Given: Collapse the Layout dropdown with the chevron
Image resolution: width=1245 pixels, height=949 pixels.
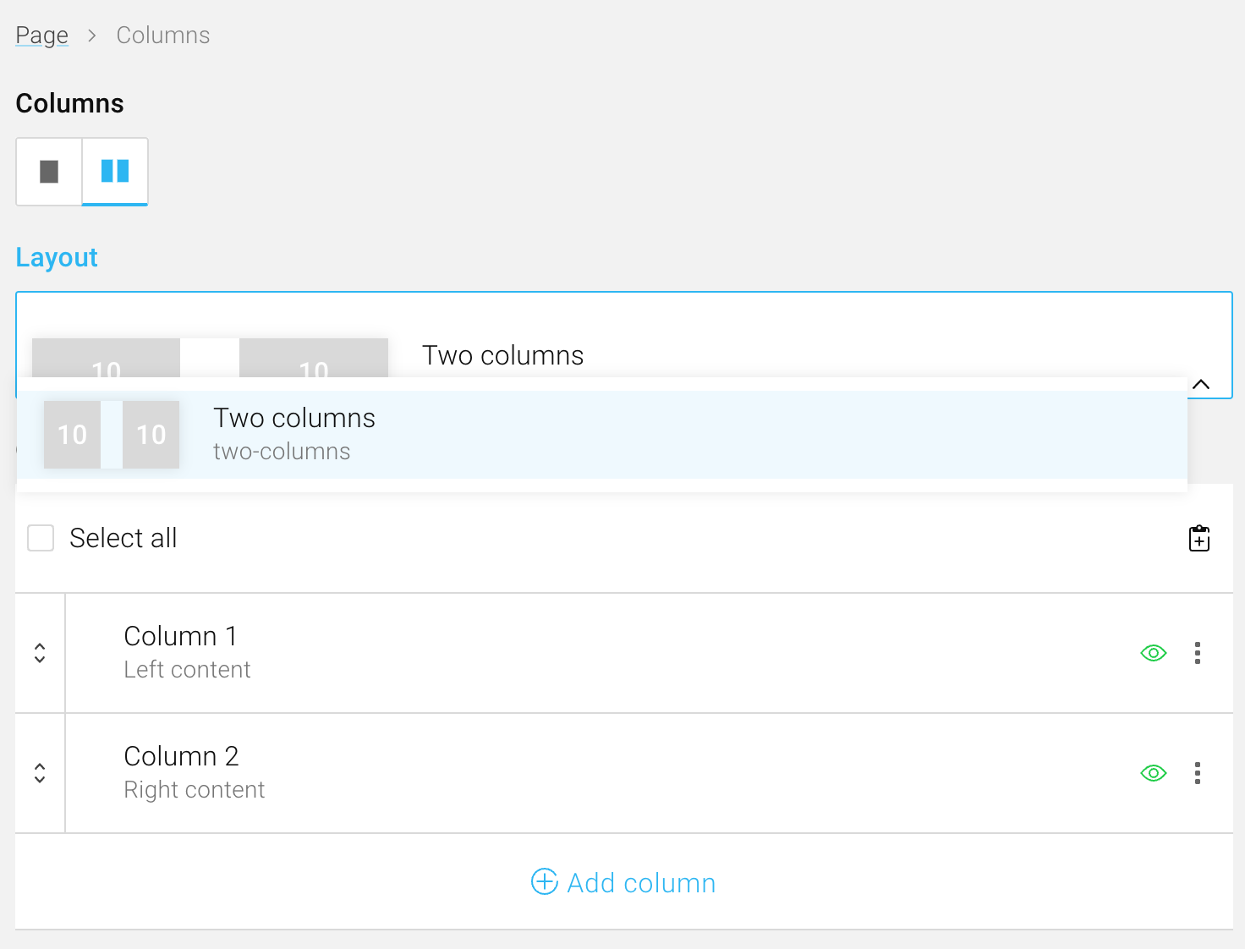Looking at the screenshot, I should (x=1200, y=384).
